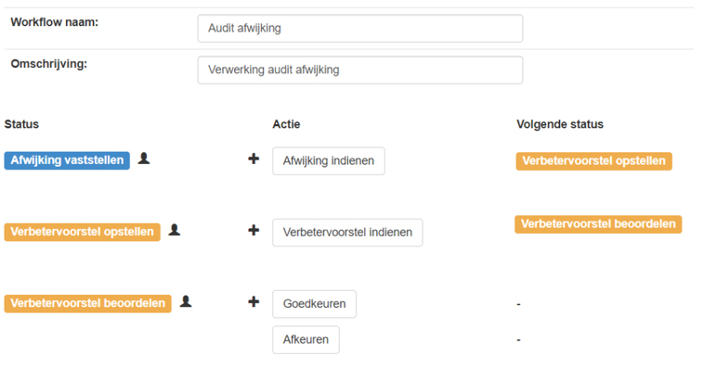Select the Goedkeuren action button

click(x=314, y=304)
